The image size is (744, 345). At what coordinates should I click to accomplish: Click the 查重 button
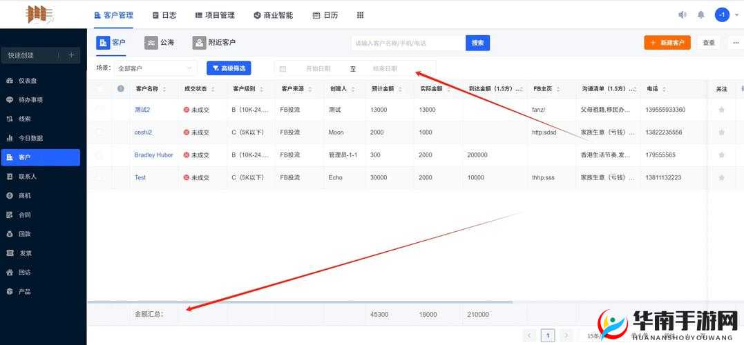[x=709, y=43]
